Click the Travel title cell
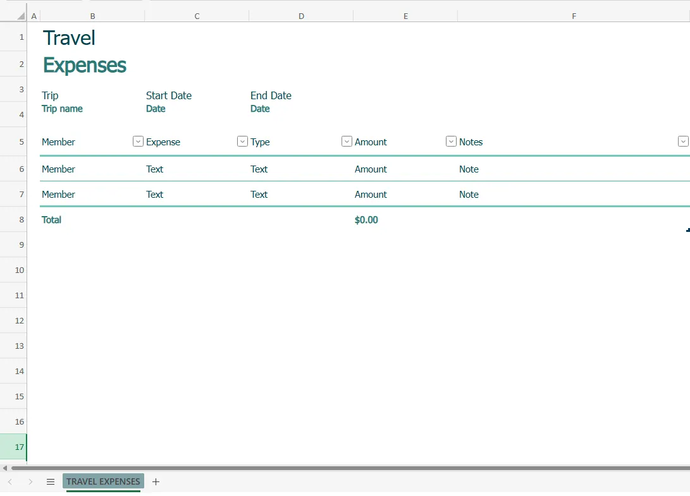Viewport: 690px width, 496px height. click(69, 38)
